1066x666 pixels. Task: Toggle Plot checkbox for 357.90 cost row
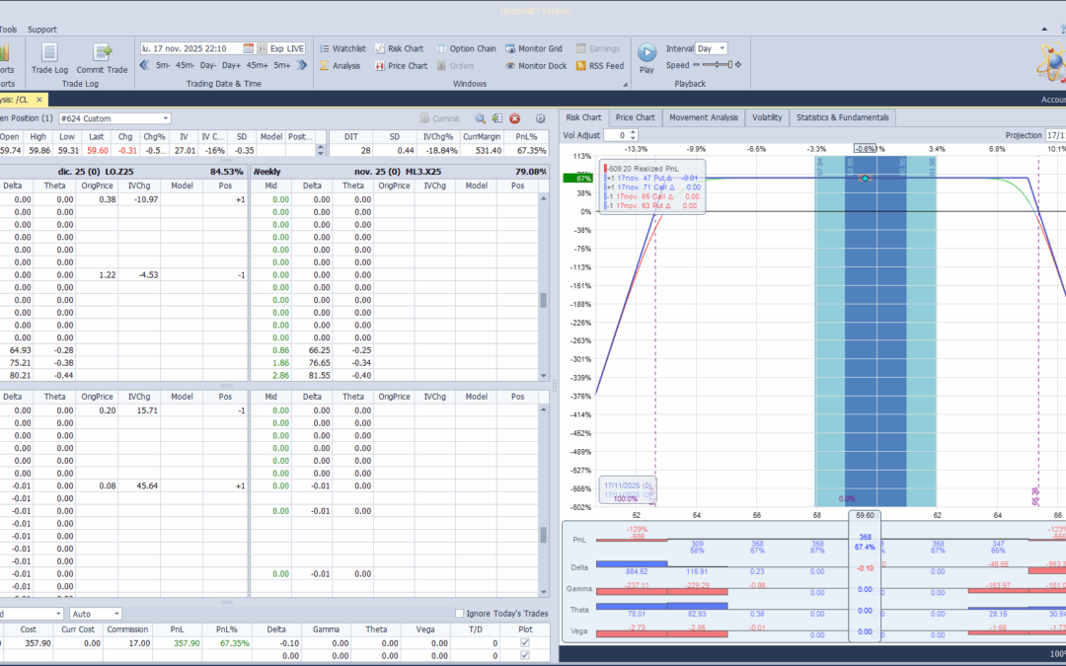(524, 643)
